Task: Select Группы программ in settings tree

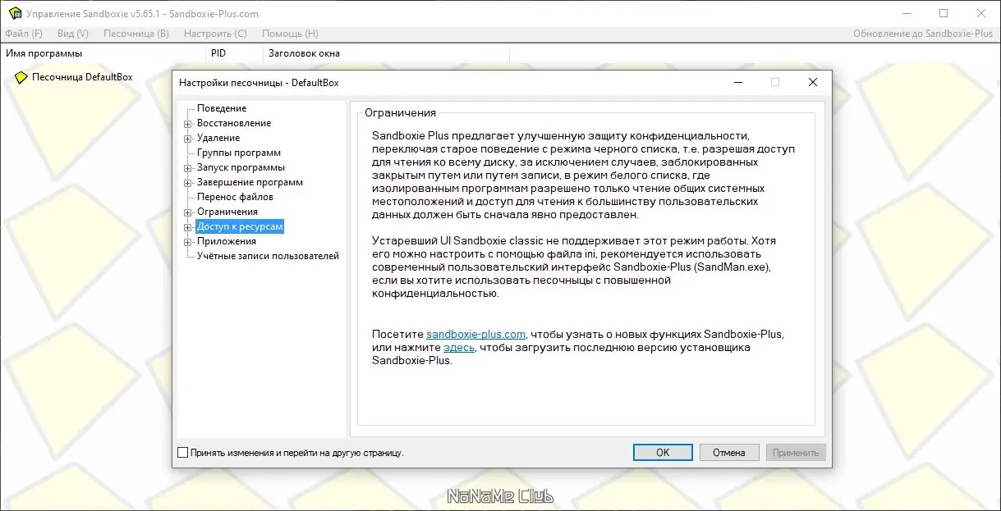Action: click(239, 153)
